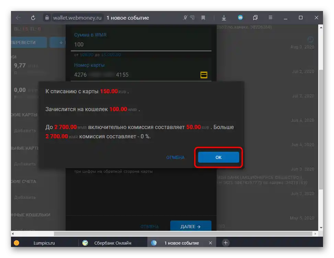Click the bookmark icon in address bar

point(203,18)
